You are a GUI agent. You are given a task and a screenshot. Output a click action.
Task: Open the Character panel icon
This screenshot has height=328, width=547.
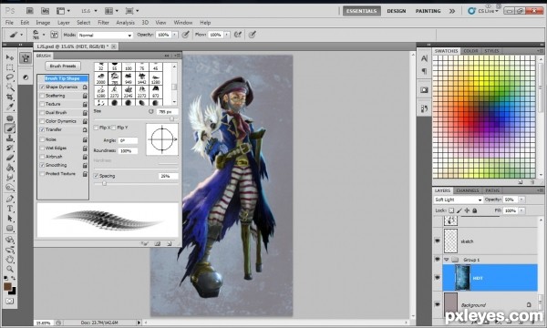424,58
